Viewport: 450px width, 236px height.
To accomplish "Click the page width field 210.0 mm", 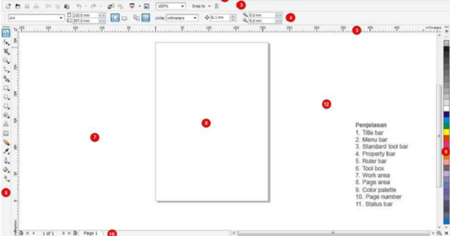I will coord(86,15).
